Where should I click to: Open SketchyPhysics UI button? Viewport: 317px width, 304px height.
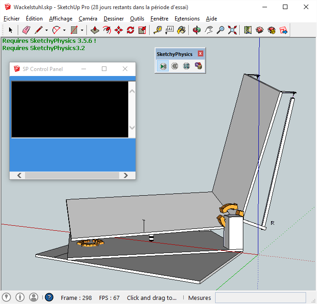[186, 66]
